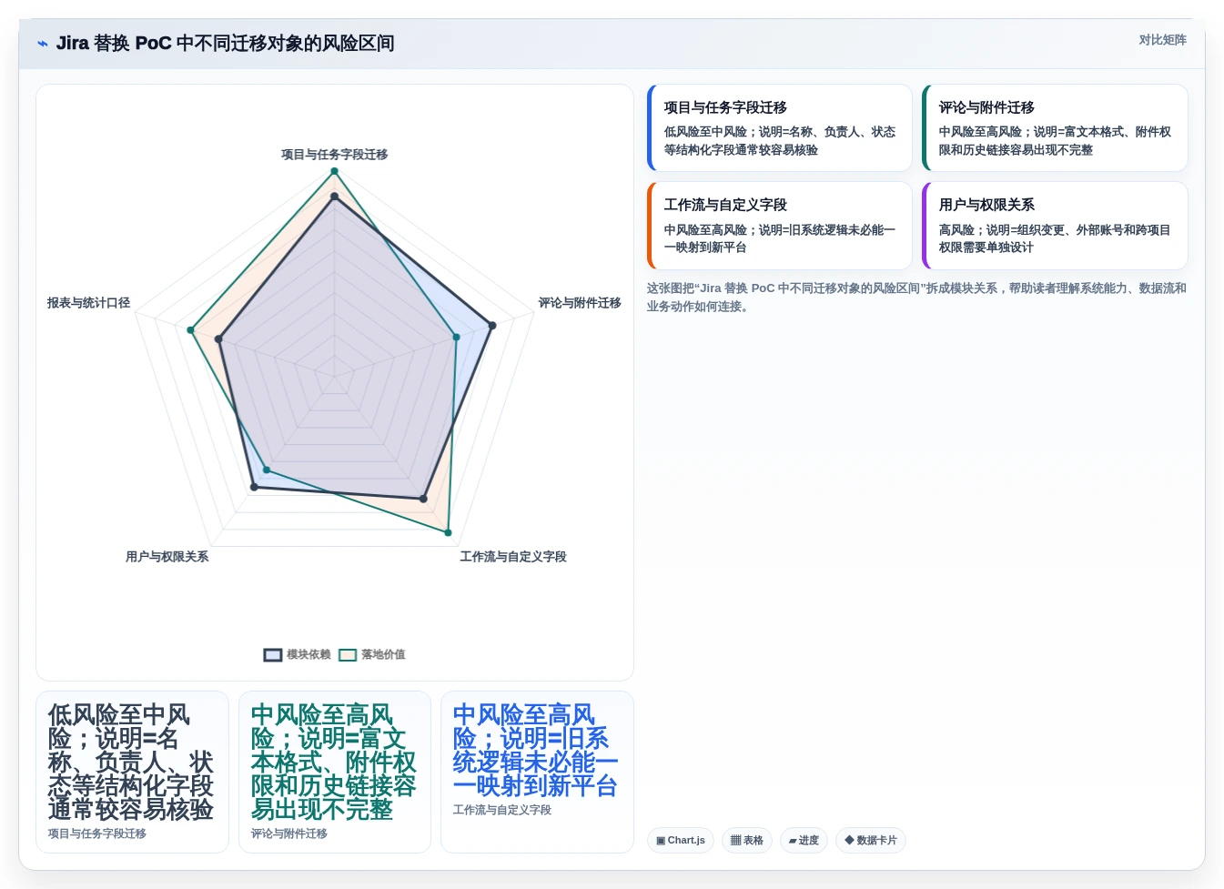Click green data point at top 项目与任务字段迁移 axis
The image size is (1224, 889).
(x=334, y=171)
